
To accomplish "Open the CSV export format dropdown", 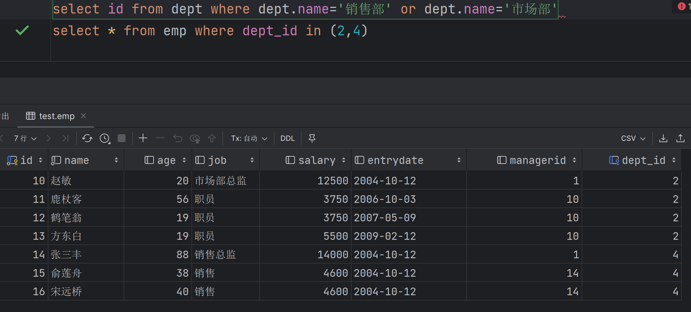I will coord(633,139).
